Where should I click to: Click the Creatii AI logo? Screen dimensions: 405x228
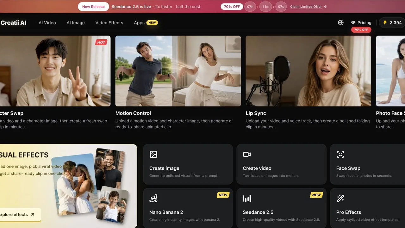13,23
